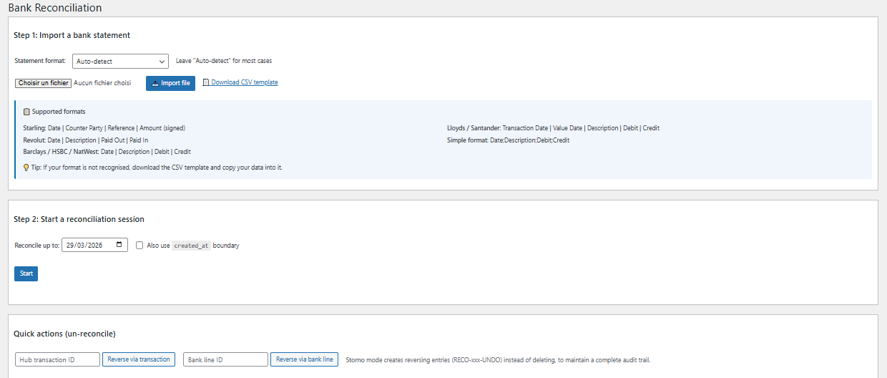Click the lightbulb Tip icon
This screenshot has height=378, width=887.
coord(26,167)
